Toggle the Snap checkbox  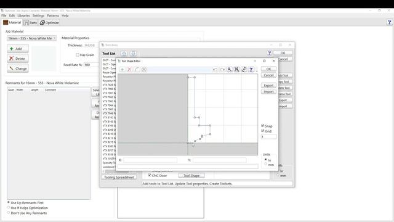pyautogui.click(x=263, y=126)
